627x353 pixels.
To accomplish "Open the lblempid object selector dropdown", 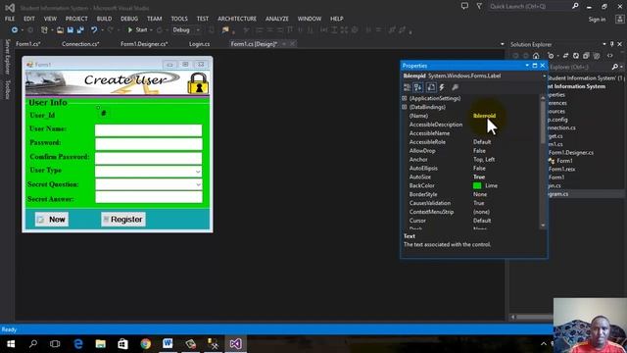I will (x=544, y=76).
